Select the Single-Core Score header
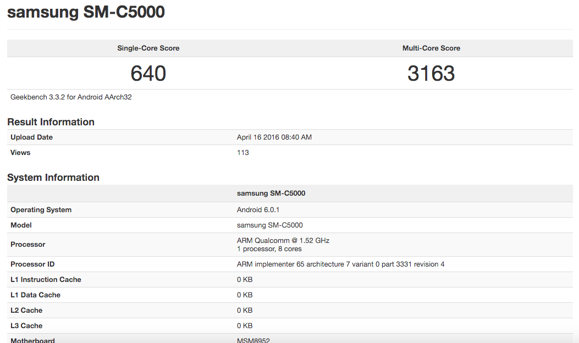This screenshot has height=343, width=579. tap(148, 48)
